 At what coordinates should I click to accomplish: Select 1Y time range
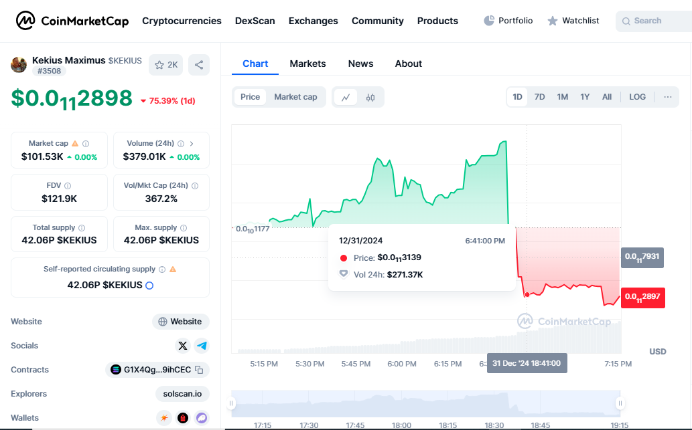tap(585, 97)
